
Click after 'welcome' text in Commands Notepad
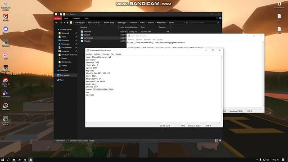[95, 95]
